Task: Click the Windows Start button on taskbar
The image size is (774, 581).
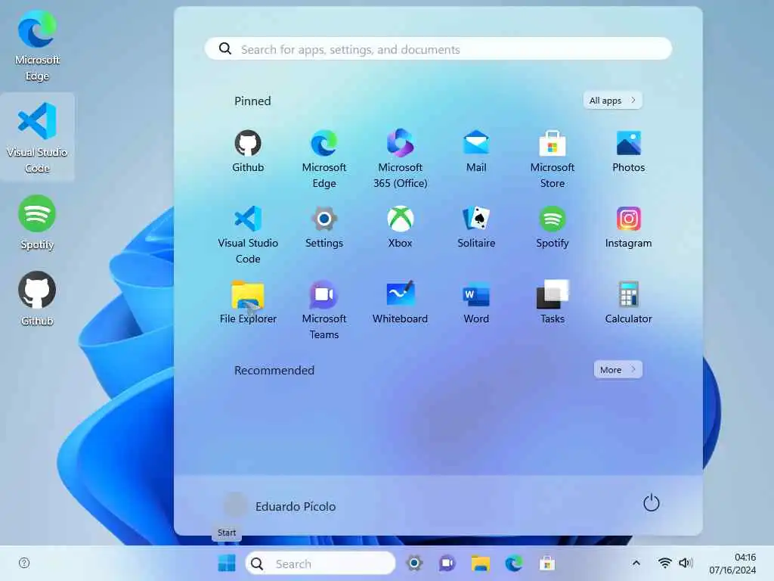Action: 227,563
